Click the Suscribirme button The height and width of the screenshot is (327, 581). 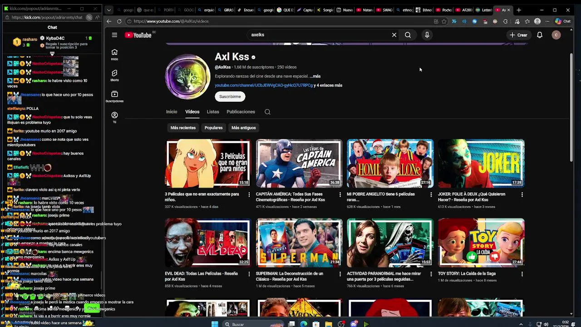(230, 96)
